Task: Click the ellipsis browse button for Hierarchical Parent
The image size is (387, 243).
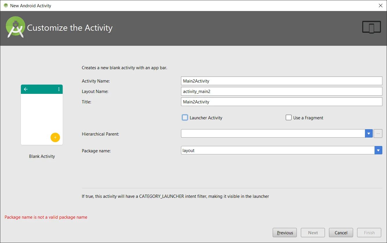Action: [x=378, y=134]
